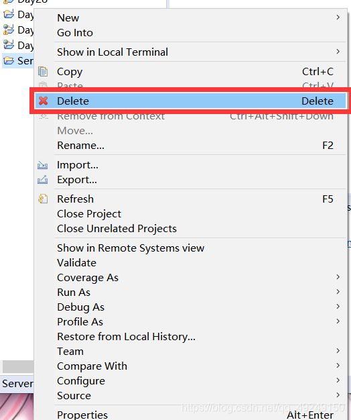Image resolution: width=351 pixels, height=420 pixels.
Task: Click the Refresh icon
Action: [43, 199]
